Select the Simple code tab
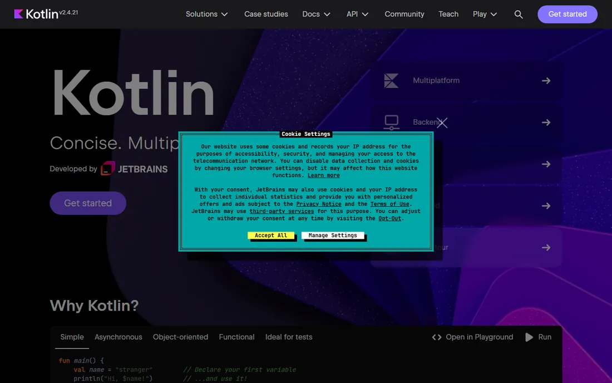This screenshot has height=383, width=612. coord(72,337)
